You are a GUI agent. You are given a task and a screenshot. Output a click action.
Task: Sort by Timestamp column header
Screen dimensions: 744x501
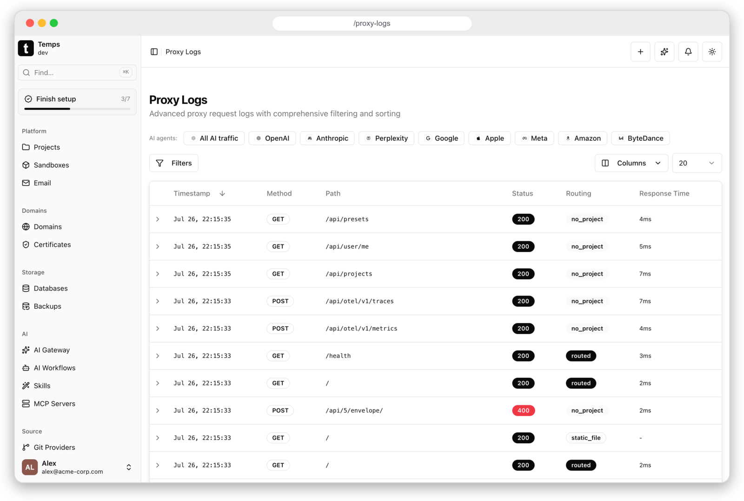point(192,193)
